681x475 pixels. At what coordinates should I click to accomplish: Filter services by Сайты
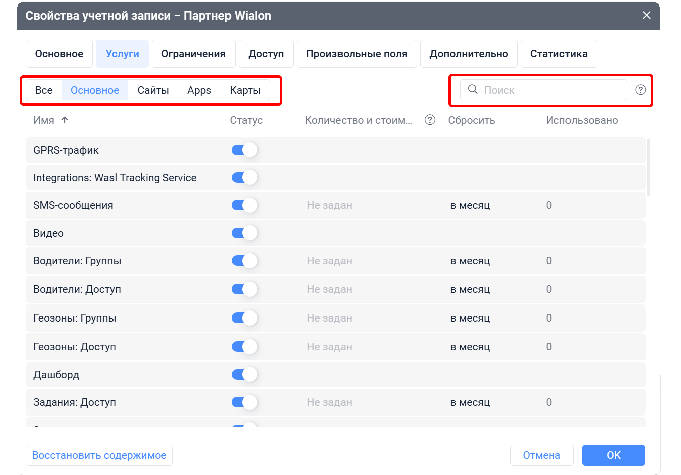tap(153, 90)
